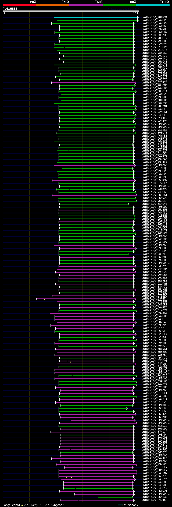Click hit label UniRef100_B0TP94

(x=154, y=71)
